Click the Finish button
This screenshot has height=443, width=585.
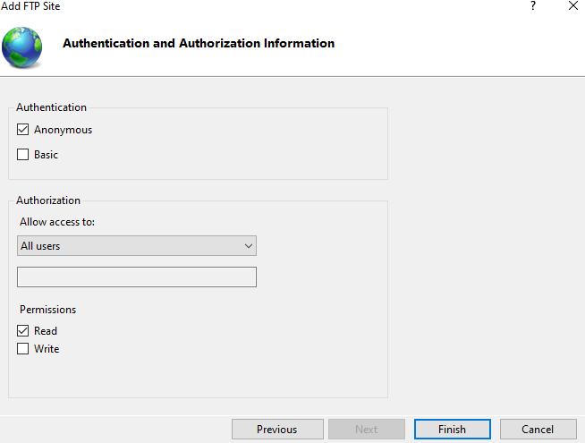click(453, 430)
